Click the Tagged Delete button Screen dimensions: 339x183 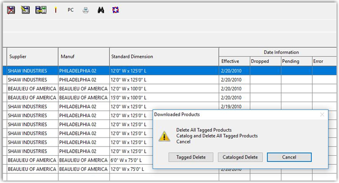pos(191,157)
